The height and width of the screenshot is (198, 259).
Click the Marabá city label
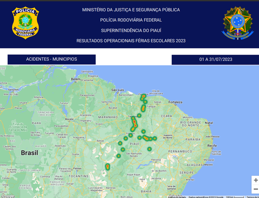[x=69, y=119]
